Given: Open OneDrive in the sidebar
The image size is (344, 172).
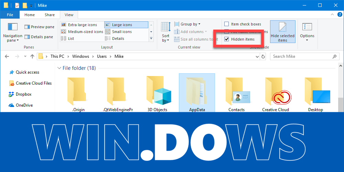Looking at the screenshot, I should point(21,105).
